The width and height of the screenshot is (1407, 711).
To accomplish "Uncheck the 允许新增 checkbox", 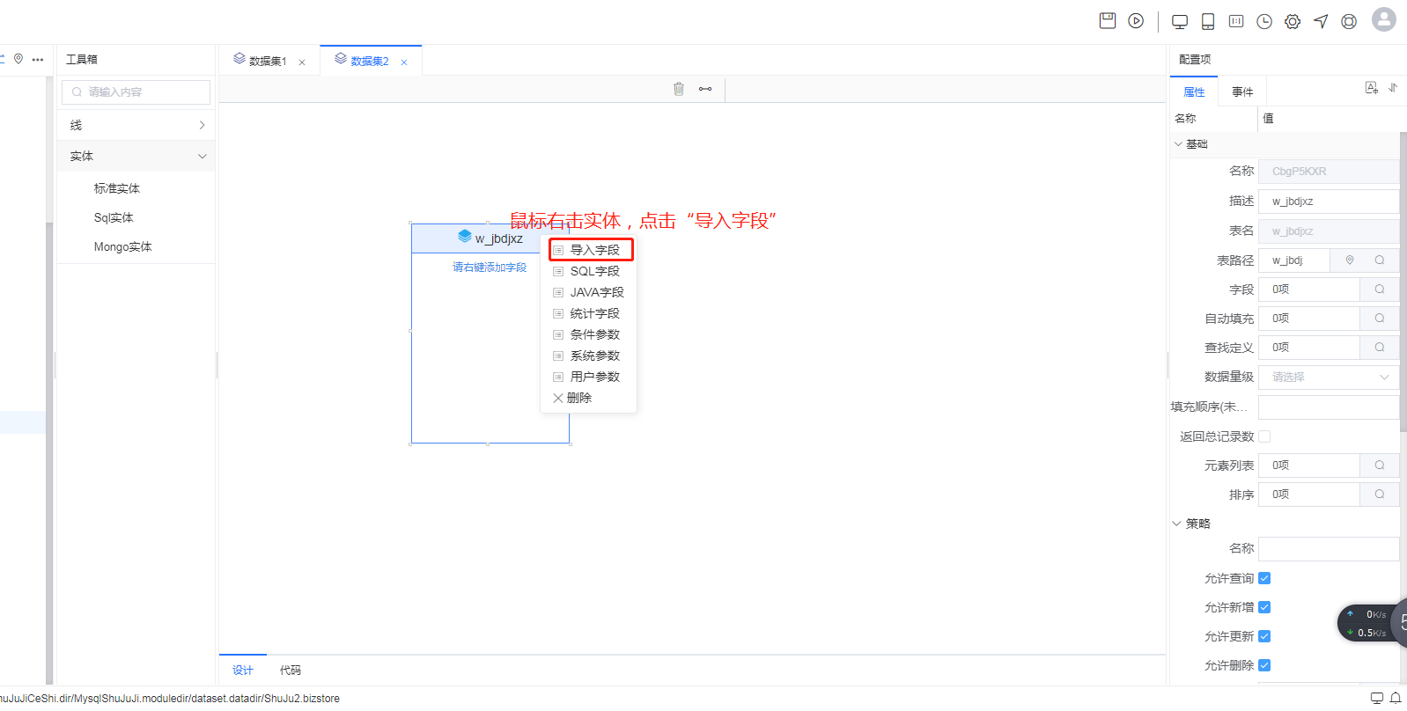I will tap(1264, 607).
